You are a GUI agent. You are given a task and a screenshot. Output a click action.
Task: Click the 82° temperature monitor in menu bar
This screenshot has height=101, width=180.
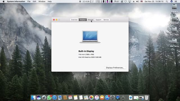117,1
